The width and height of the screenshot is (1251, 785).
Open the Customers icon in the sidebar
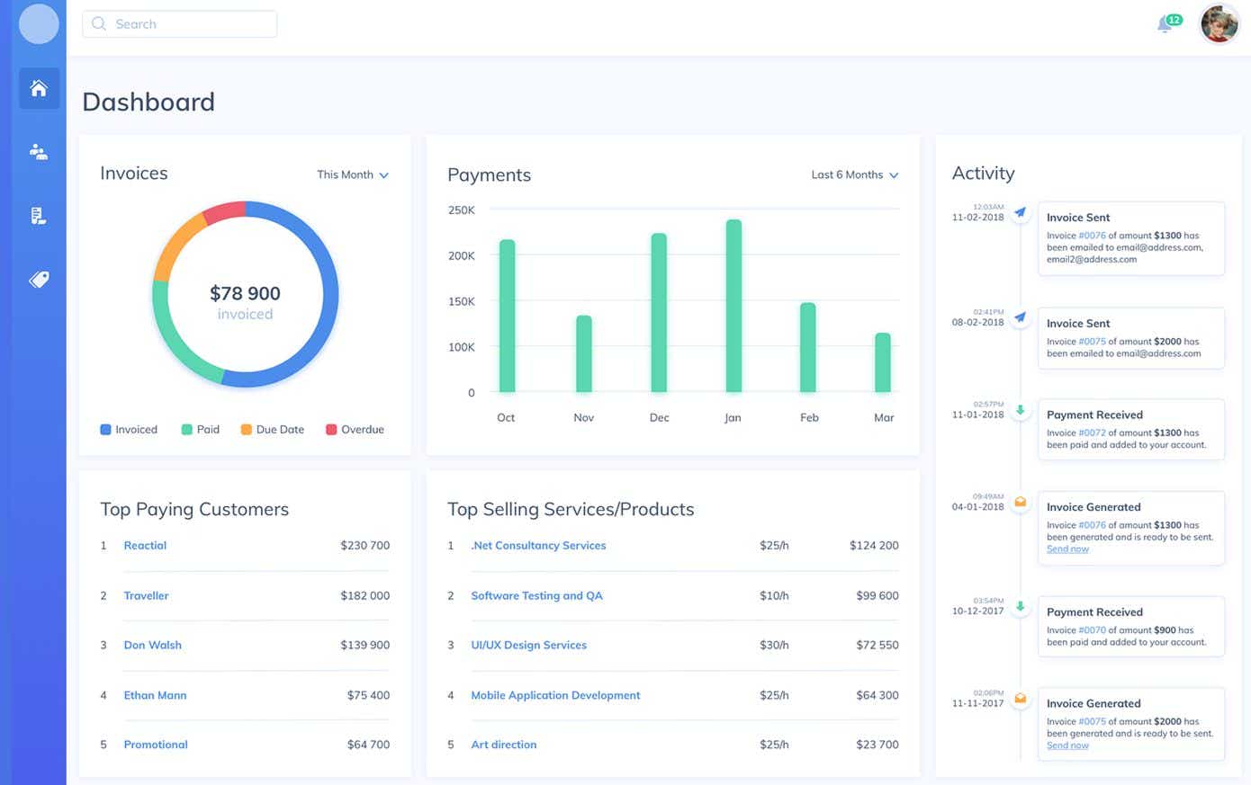click(39, 152)
